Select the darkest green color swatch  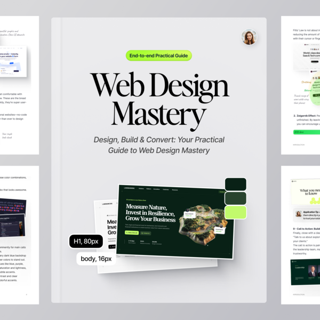pyautogui.click(x=236, y=184)
